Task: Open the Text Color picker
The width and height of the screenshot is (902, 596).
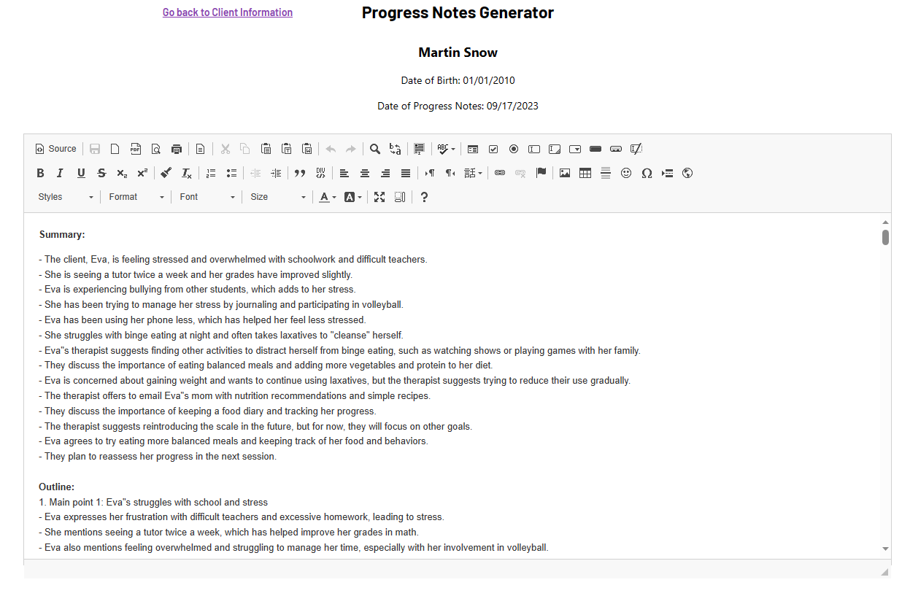Action: pyautogui.click(x=328, y=197)
